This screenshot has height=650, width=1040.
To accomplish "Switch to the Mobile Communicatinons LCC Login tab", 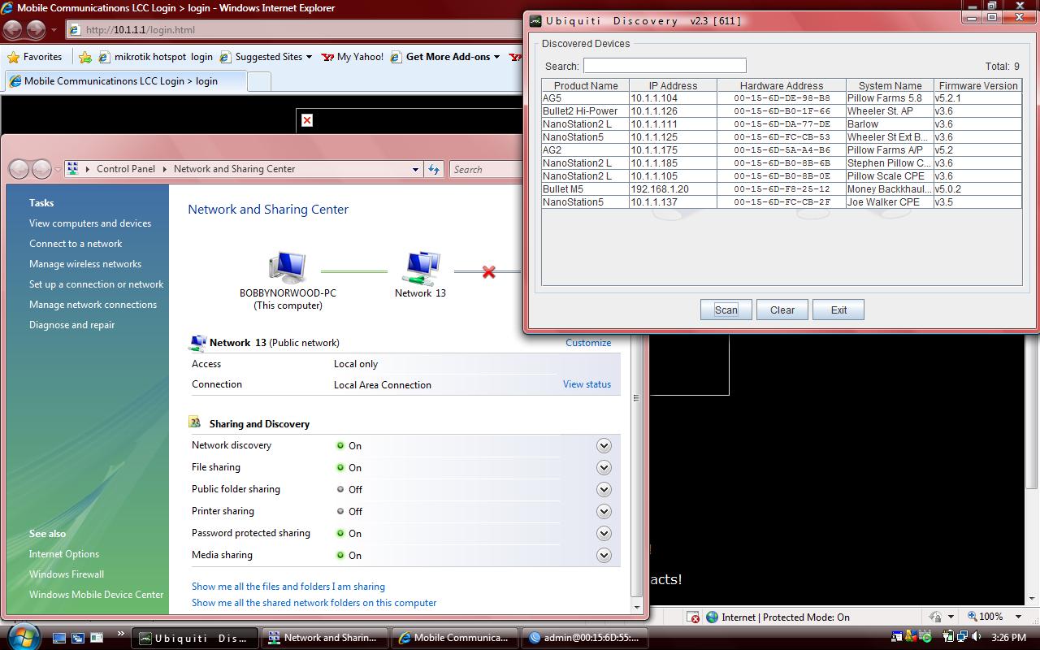I will click(122, 80).
